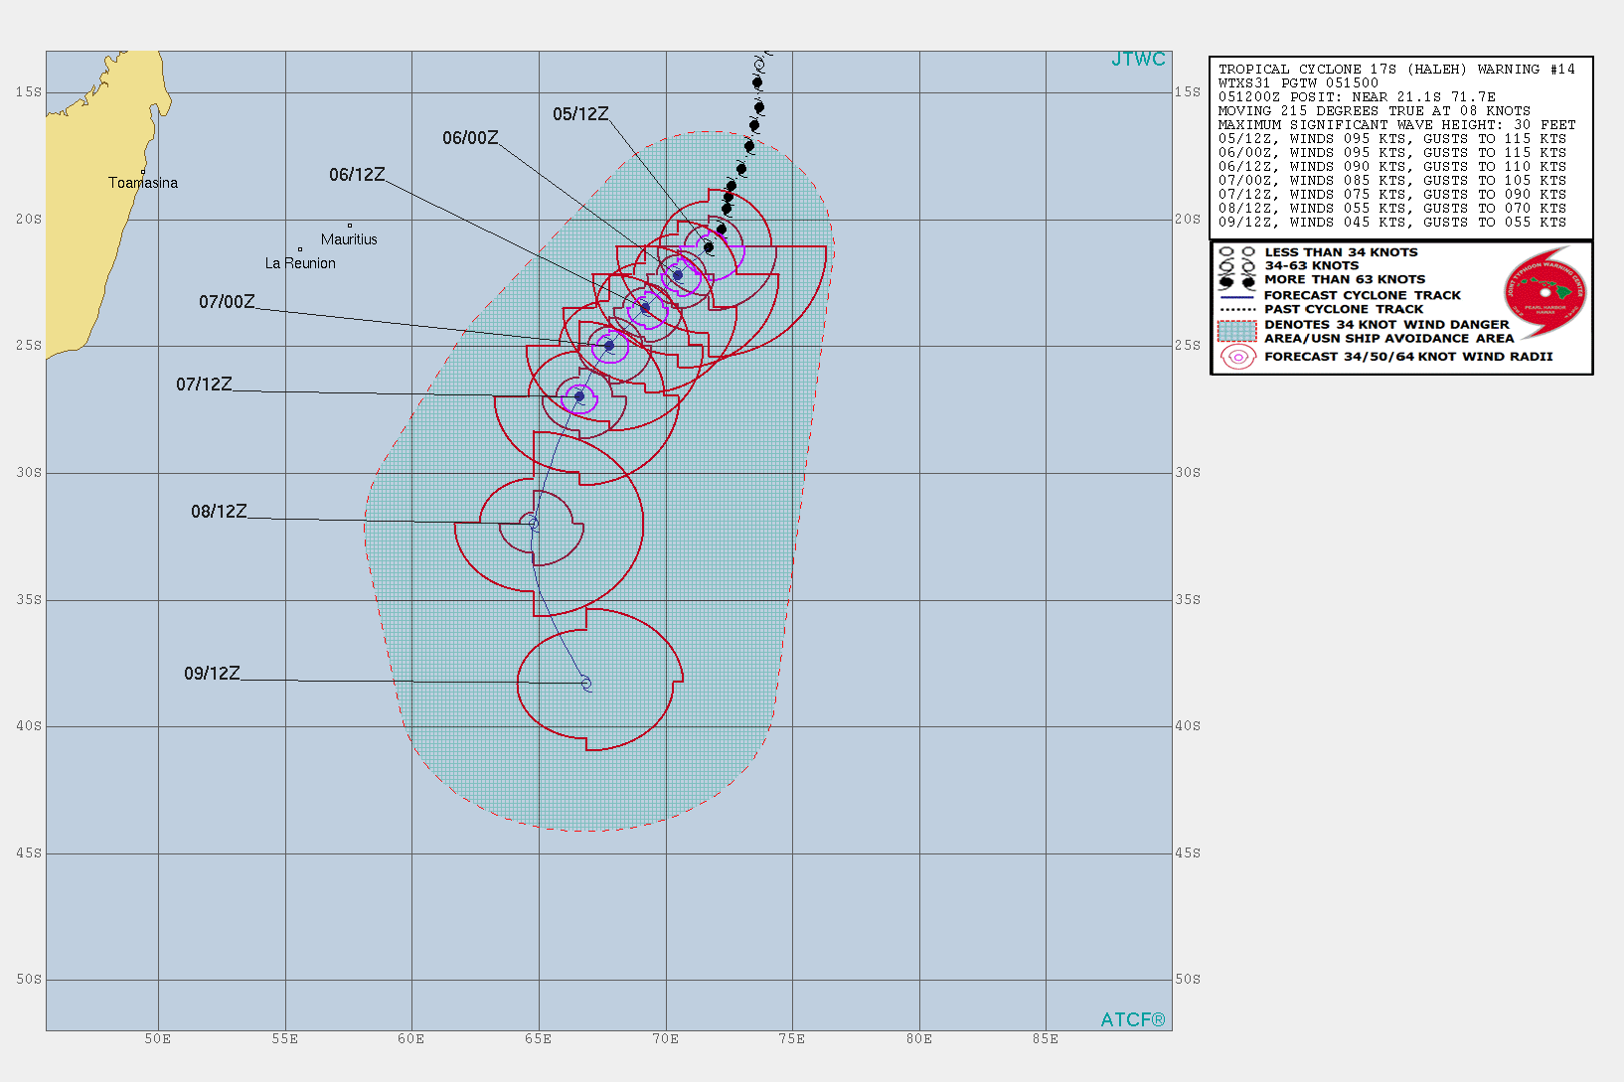Click the Mauritius island label

click(x=349, y=239)
